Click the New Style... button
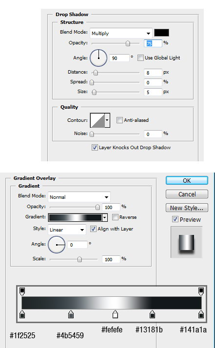The width and height of the screenshot is (215, 348). pos(187,208)
